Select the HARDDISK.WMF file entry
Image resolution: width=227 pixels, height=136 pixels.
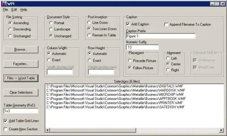point(116,90)
